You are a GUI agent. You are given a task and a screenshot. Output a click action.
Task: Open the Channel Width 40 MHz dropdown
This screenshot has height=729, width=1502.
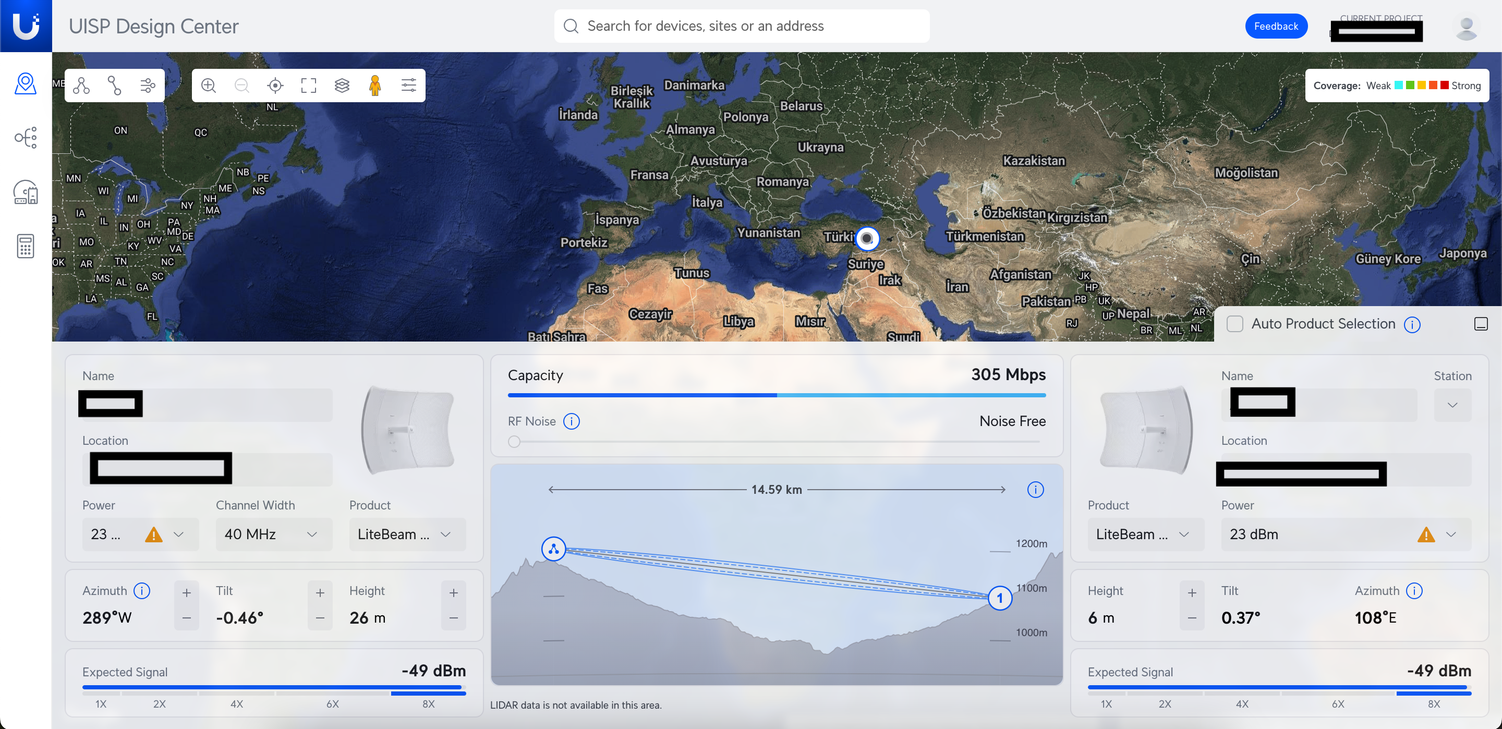click(274, 534)
